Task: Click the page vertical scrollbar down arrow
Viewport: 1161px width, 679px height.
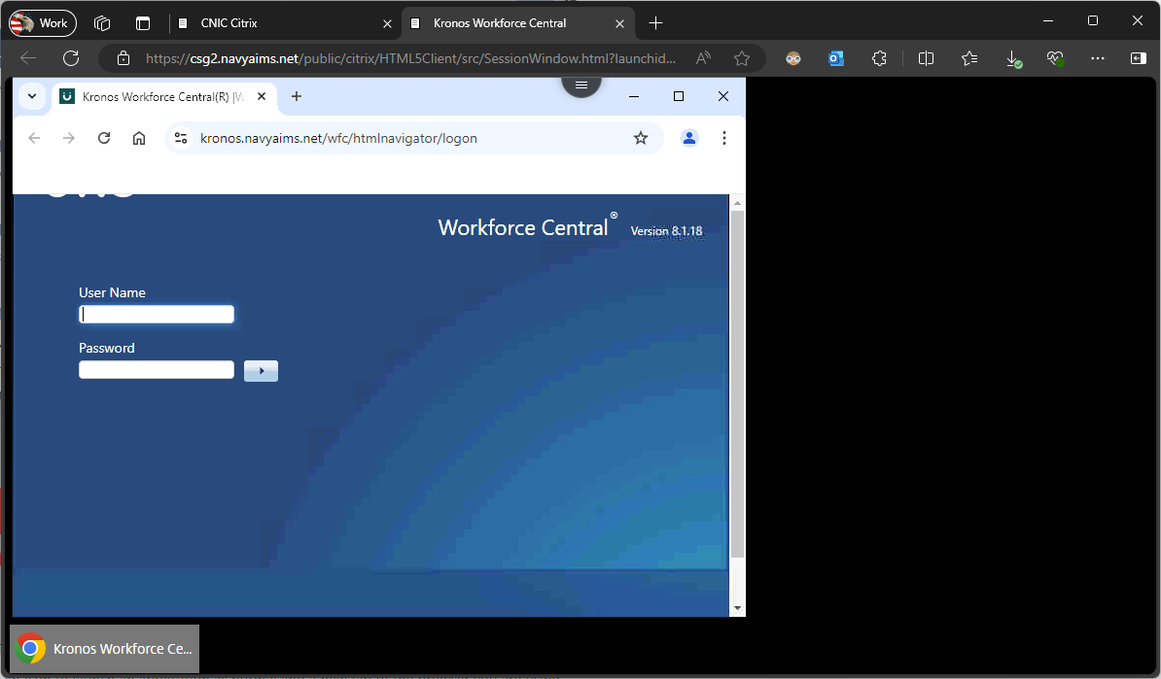Action: tap(737, 608)
